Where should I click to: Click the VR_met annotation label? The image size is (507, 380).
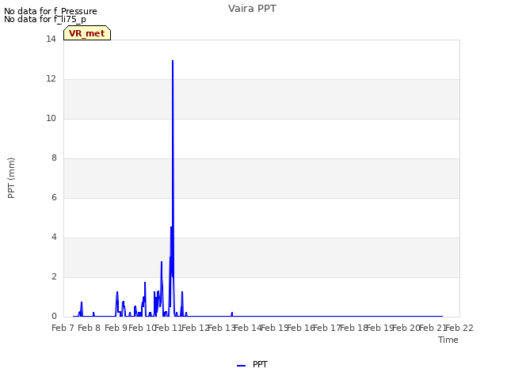tap(87, 33)
